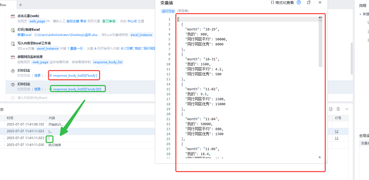369x180 pixels.
Task: Click excel_instance in 打开/新建Excel step
Action: [x=141, y=35]
